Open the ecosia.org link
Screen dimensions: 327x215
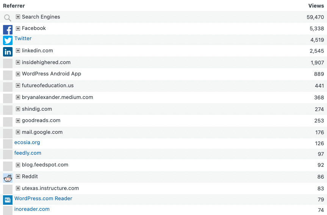point(27,142)
